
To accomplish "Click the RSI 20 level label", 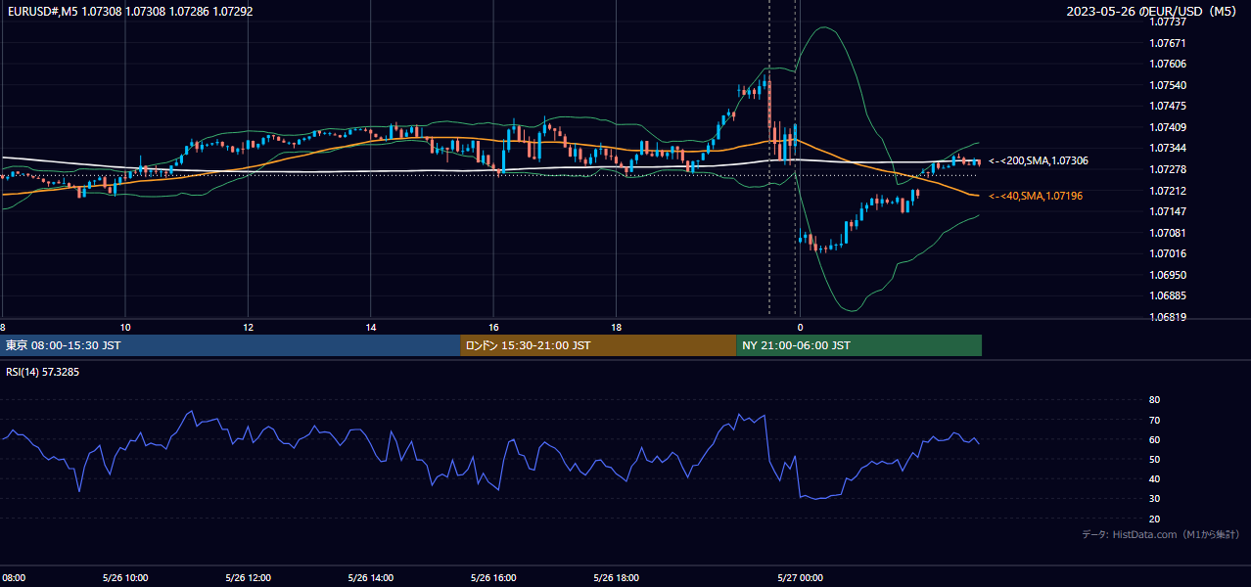I will coord(1154,519).
